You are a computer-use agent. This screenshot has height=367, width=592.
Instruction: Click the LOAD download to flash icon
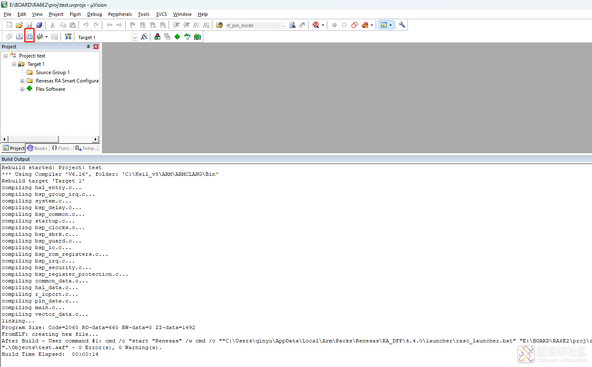pos(68,37)
